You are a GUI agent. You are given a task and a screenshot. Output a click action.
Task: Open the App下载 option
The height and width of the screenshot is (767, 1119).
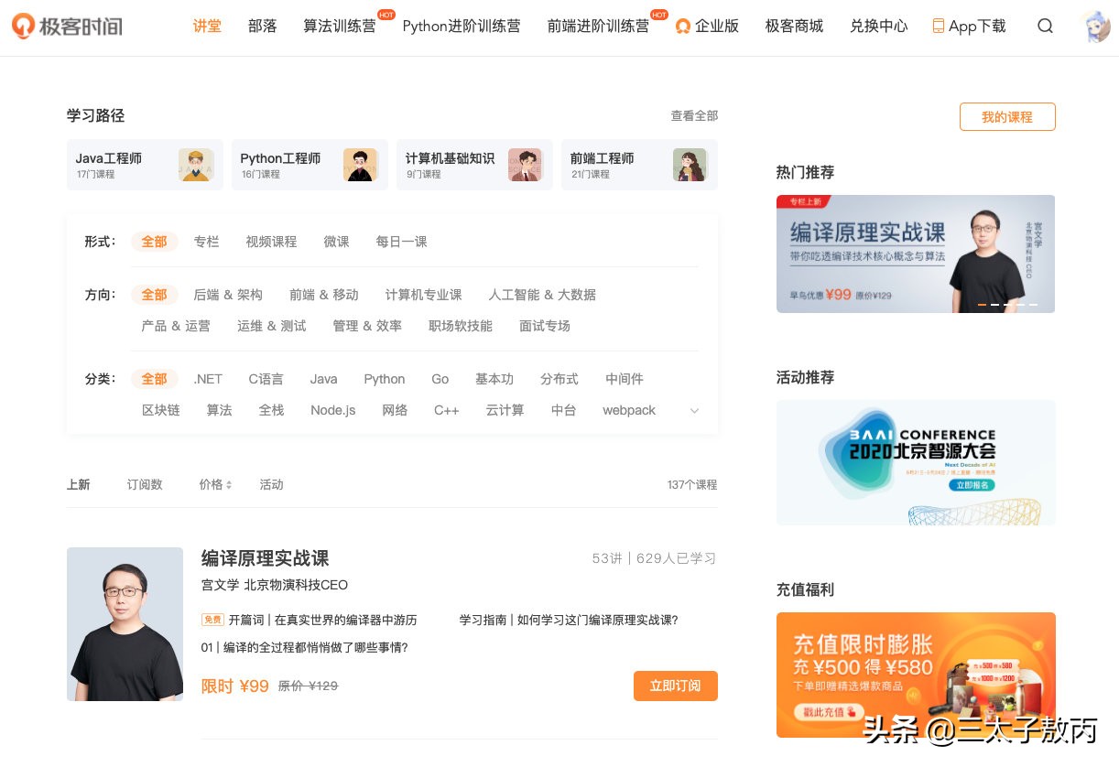[968, 27]
